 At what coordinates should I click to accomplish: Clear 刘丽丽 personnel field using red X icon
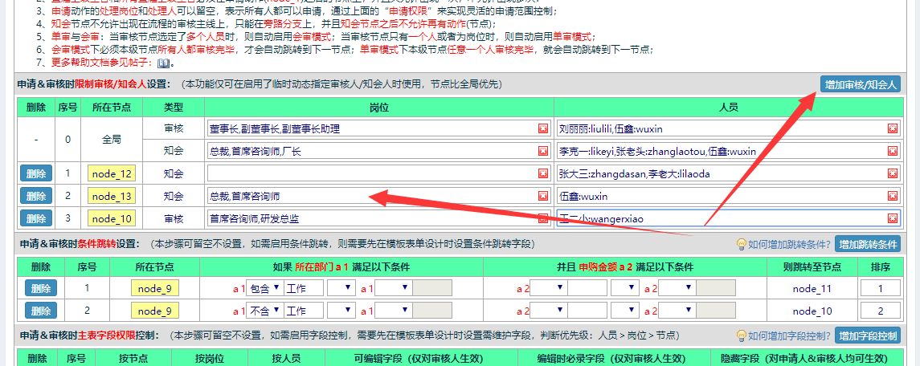tap(892, 128)
